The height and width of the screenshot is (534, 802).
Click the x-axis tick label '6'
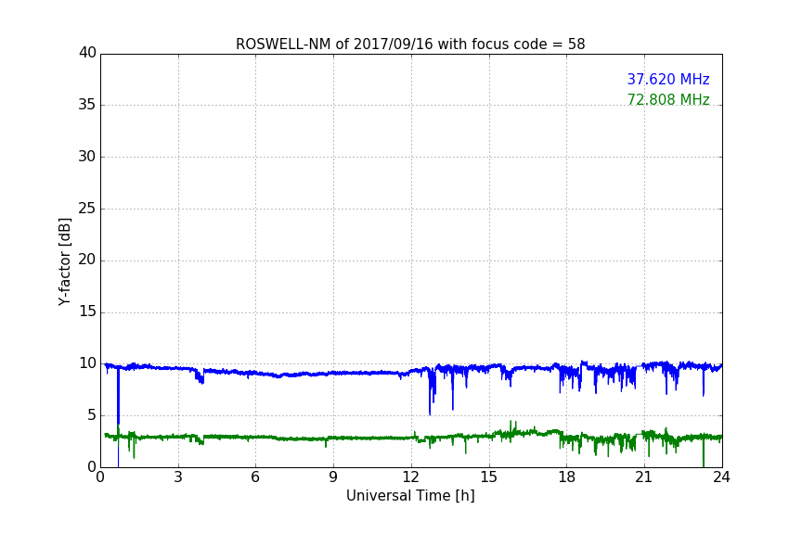(255, 477)
